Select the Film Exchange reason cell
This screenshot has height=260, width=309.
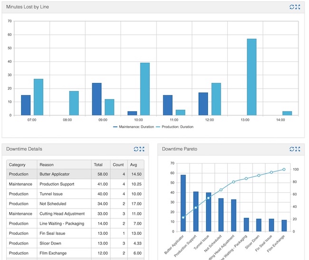[64, 253]
